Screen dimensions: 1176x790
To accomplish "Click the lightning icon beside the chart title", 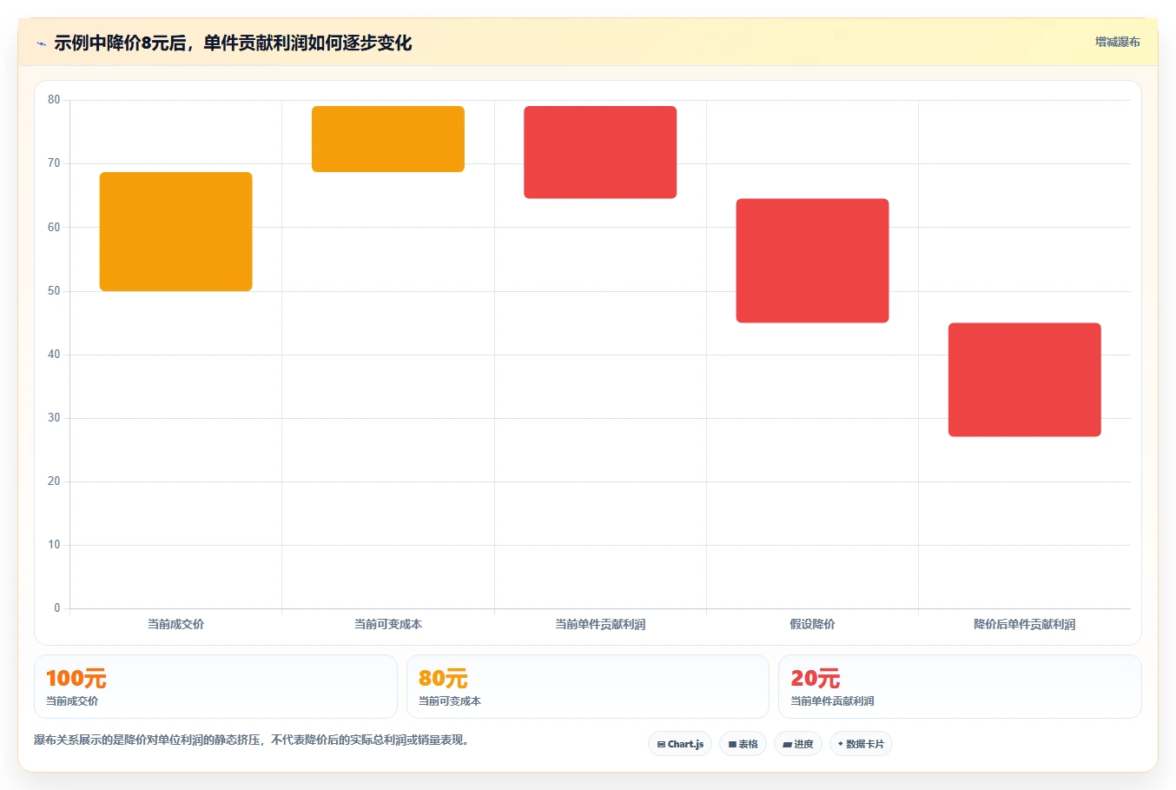I will click(41, 43).
